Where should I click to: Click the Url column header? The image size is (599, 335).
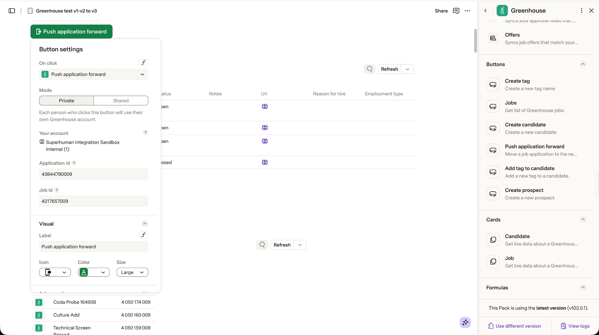(x=264, y=94)
